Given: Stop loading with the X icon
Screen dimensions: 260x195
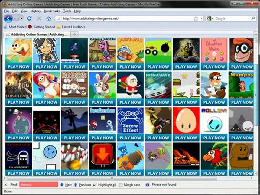Looking at the screenshot, I should coord(39,18).
